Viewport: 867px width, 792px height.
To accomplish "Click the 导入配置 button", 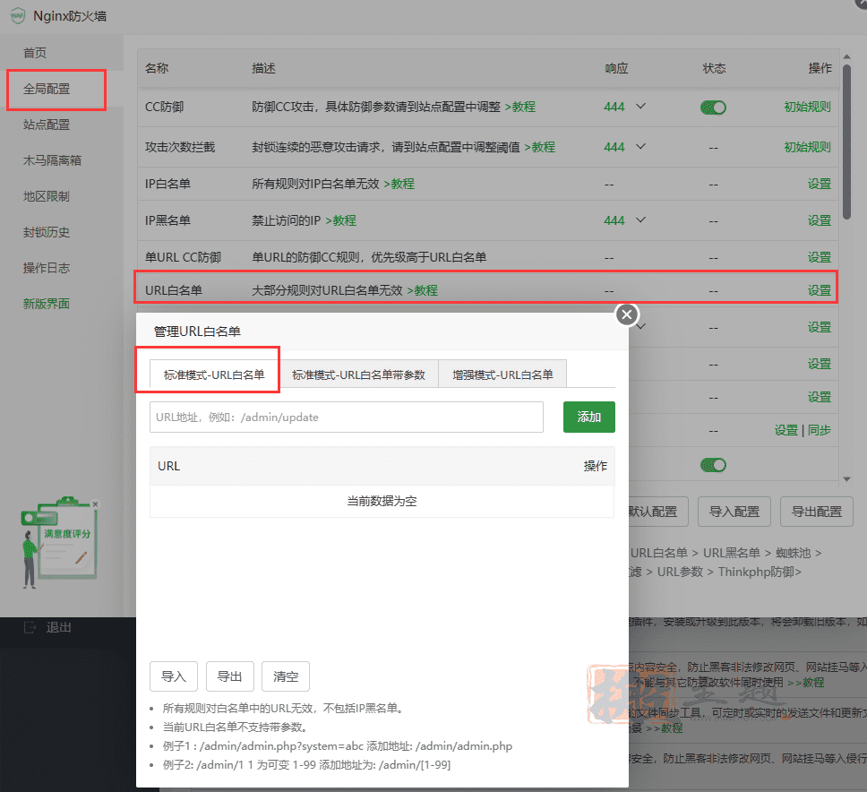I will click(734, 512).
